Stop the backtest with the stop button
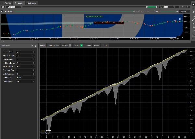This screenshot has width=195, height=139. [182, 7]
